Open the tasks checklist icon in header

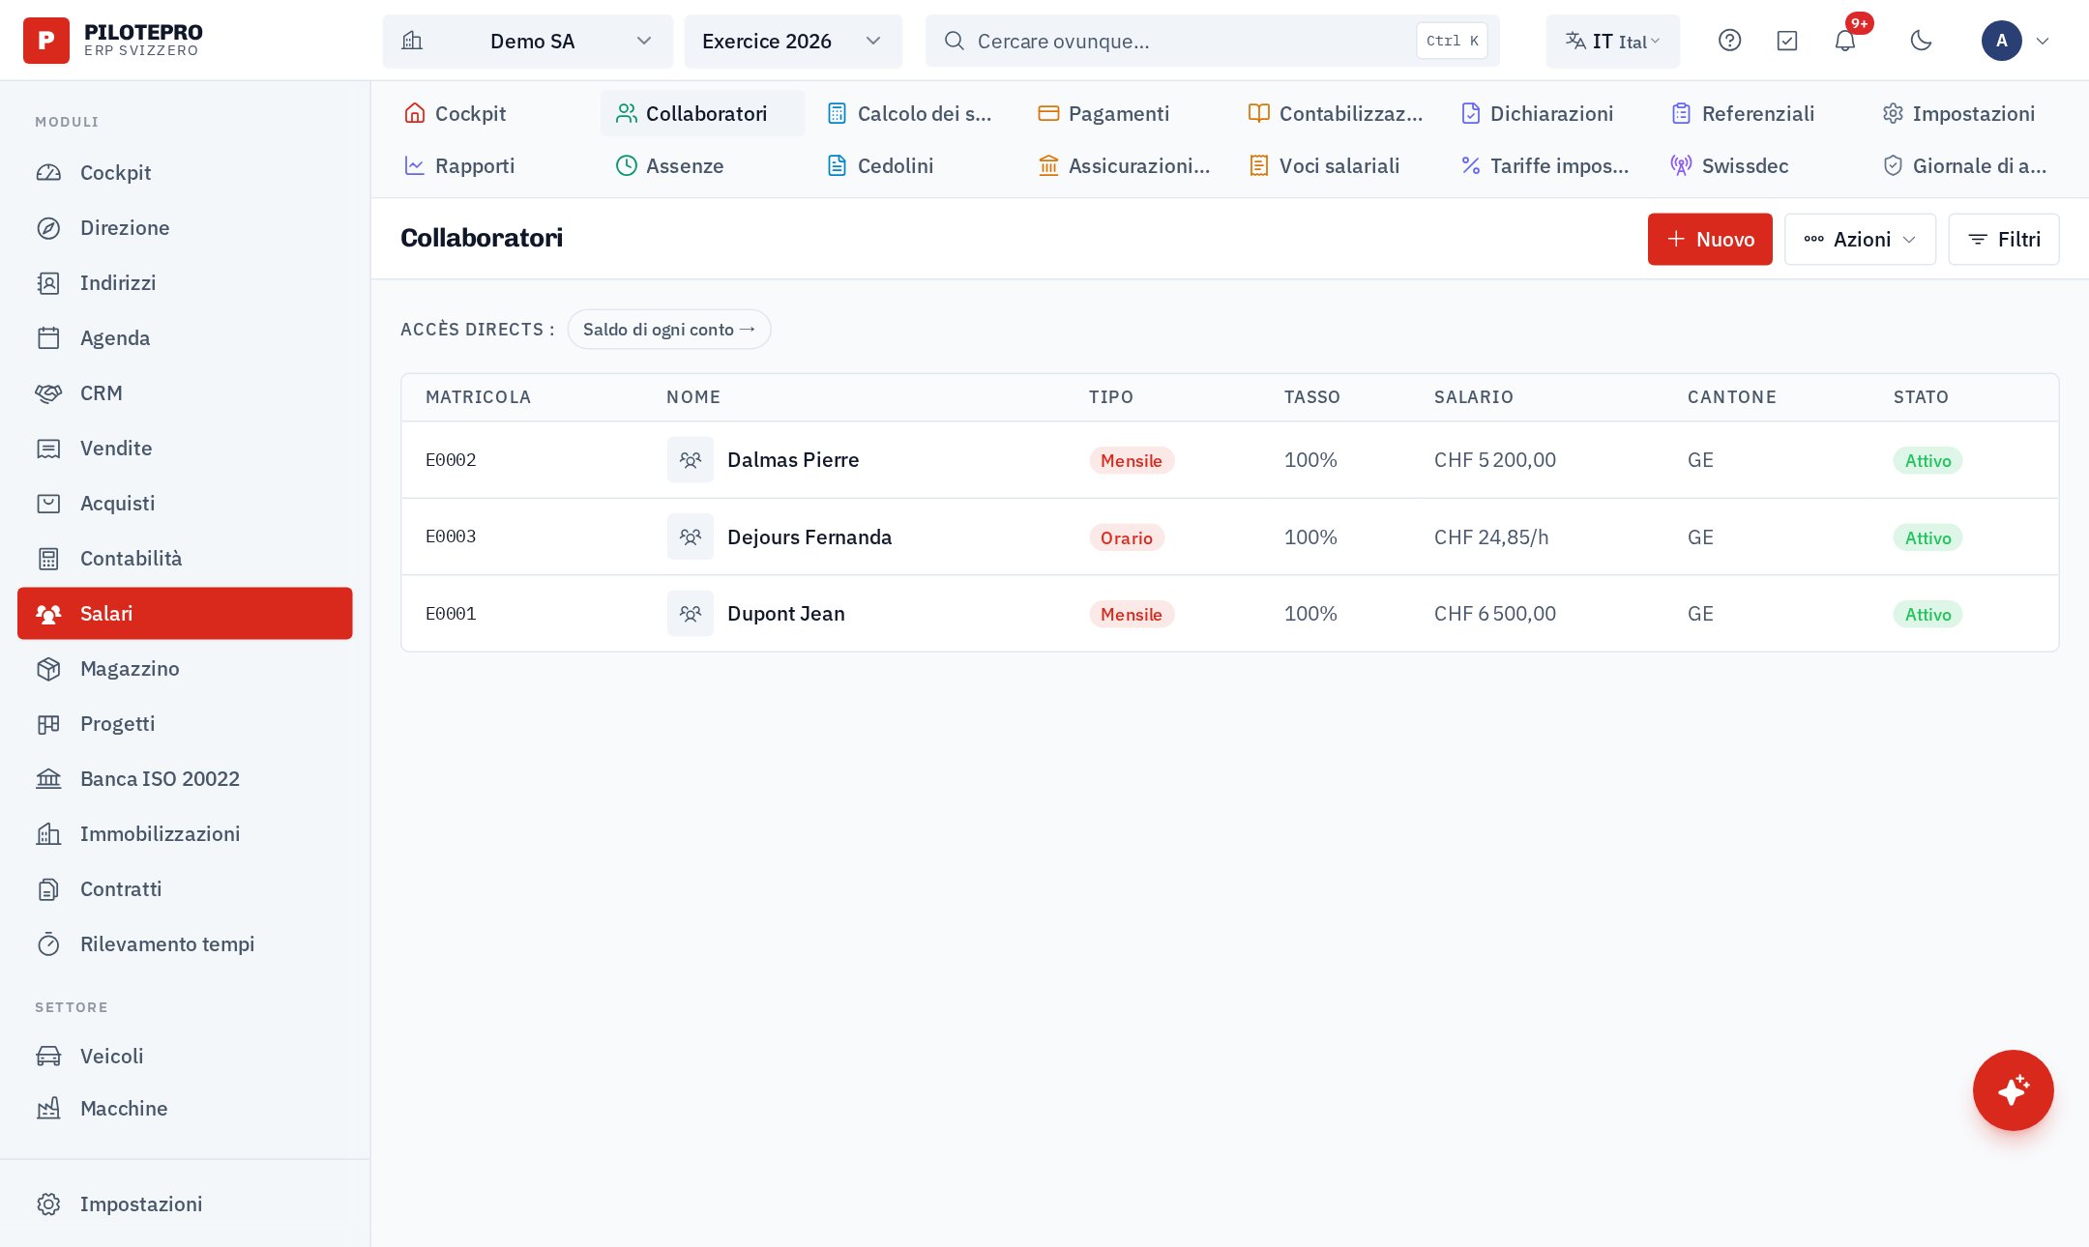tap(1787, 41)
